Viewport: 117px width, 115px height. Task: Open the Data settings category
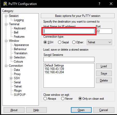tap(17, 70)
